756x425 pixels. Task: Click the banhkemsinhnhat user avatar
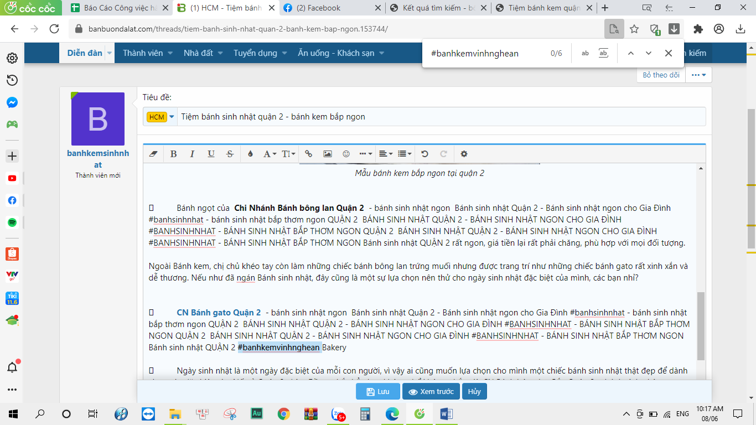[98, 119]
